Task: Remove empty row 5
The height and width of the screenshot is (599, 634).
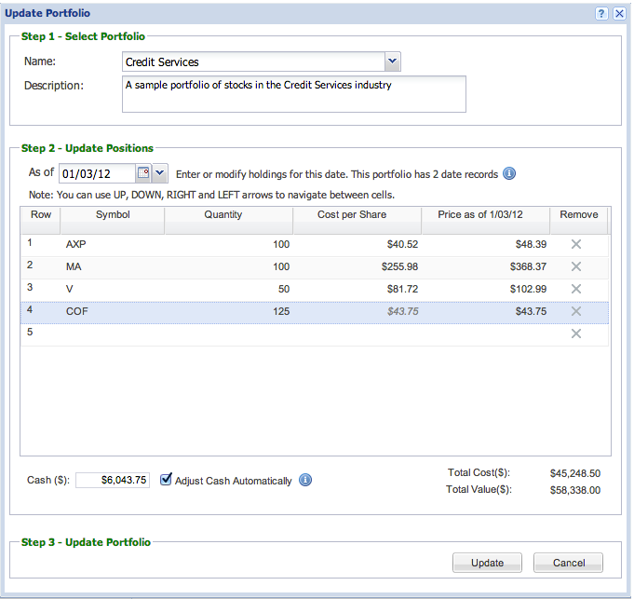Action: coord(576,334)
